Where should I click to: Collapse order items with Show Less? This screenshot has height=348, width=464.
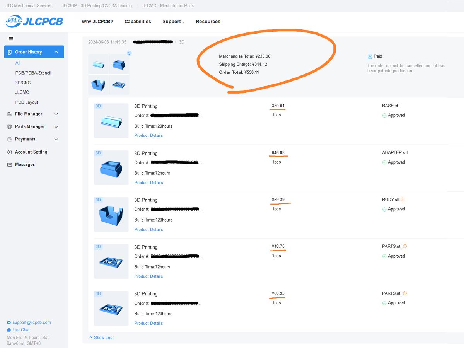coord(102,338)
